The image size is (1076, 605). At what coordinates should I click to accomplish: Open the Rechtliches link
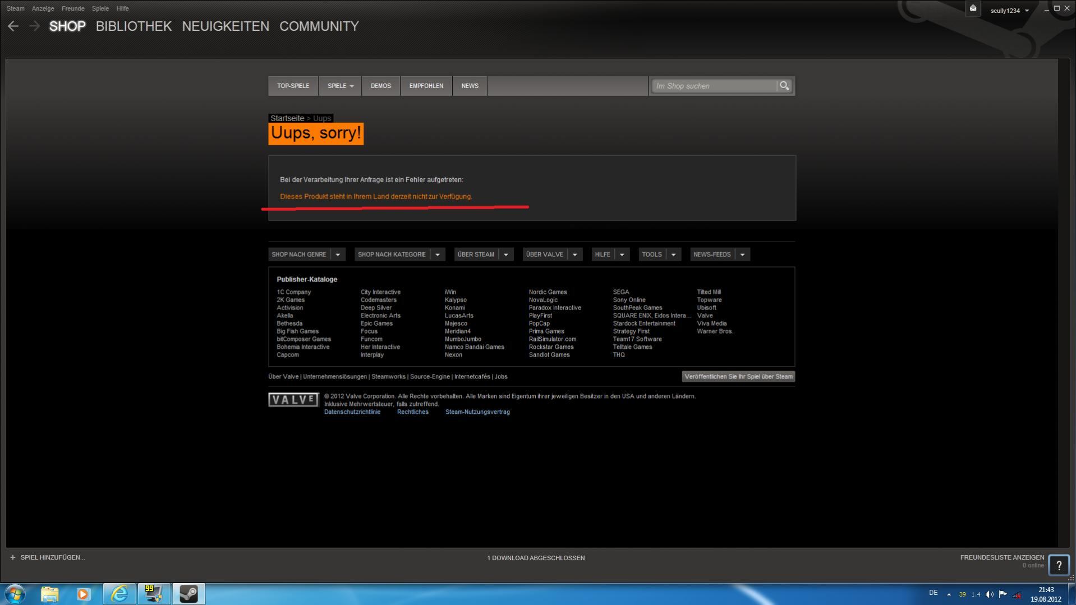[x=412, y=412]
